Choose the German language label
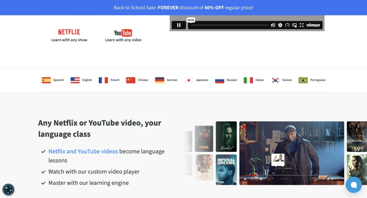 (x=172, y=80)
